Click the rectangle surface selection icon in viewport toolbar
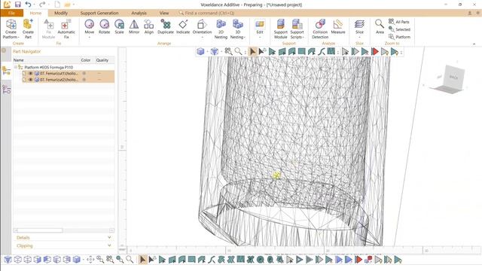This screenshot has width=482, height=271. tap(301, 52)
